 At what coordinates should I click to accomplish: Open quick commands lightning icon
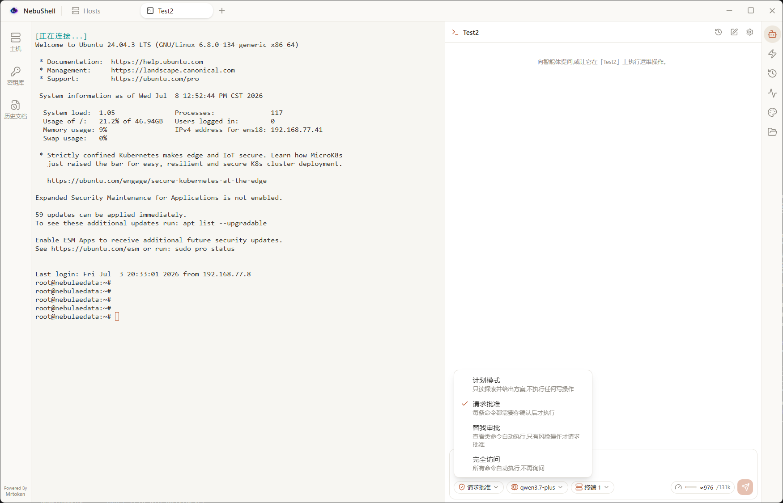click(772, 54)
